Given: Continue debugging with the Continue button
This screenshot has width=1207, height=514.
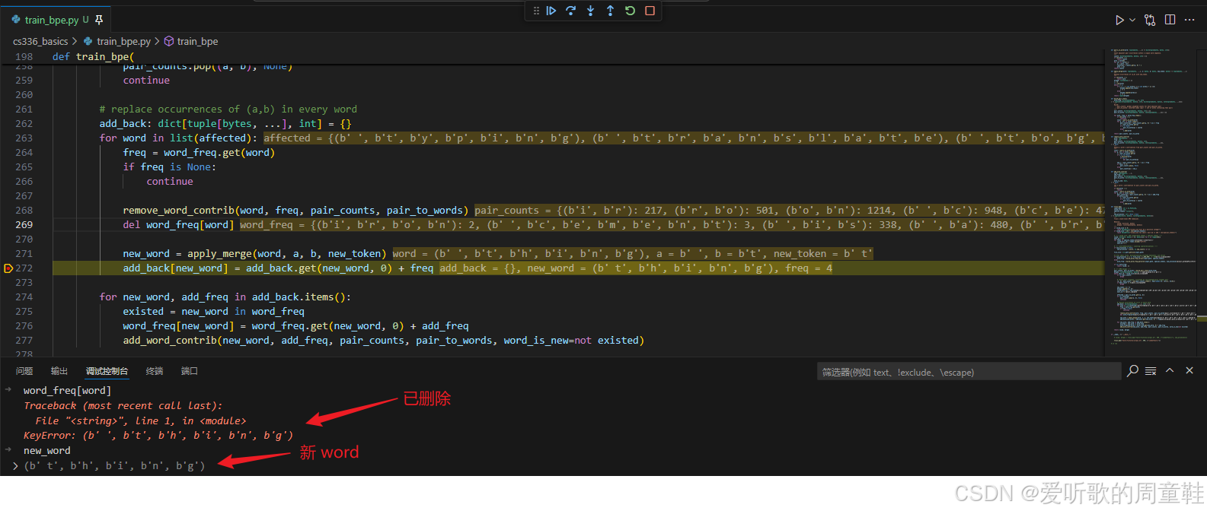Looking at the screenshot, I should coord(551,11).
